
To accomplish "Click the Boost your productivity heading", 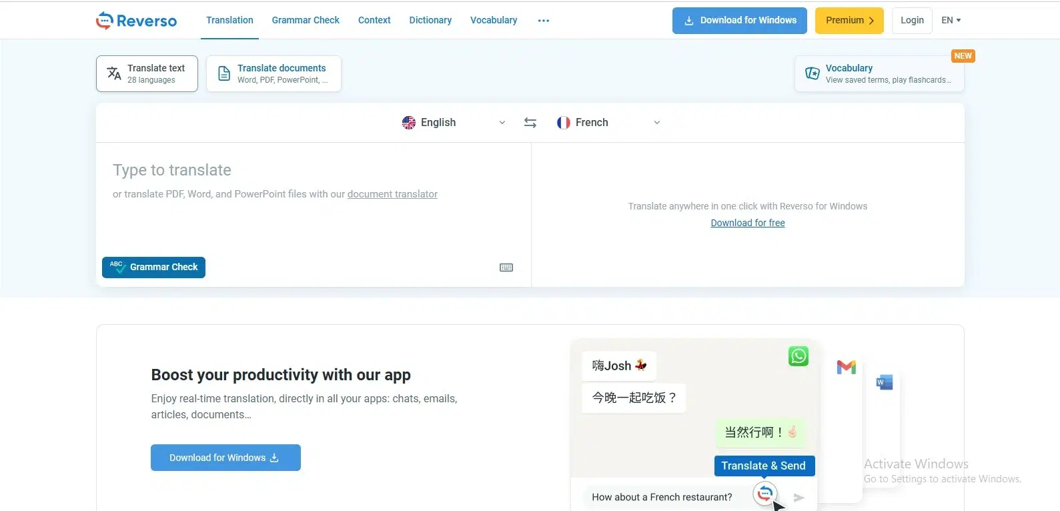I will point(281,375).
